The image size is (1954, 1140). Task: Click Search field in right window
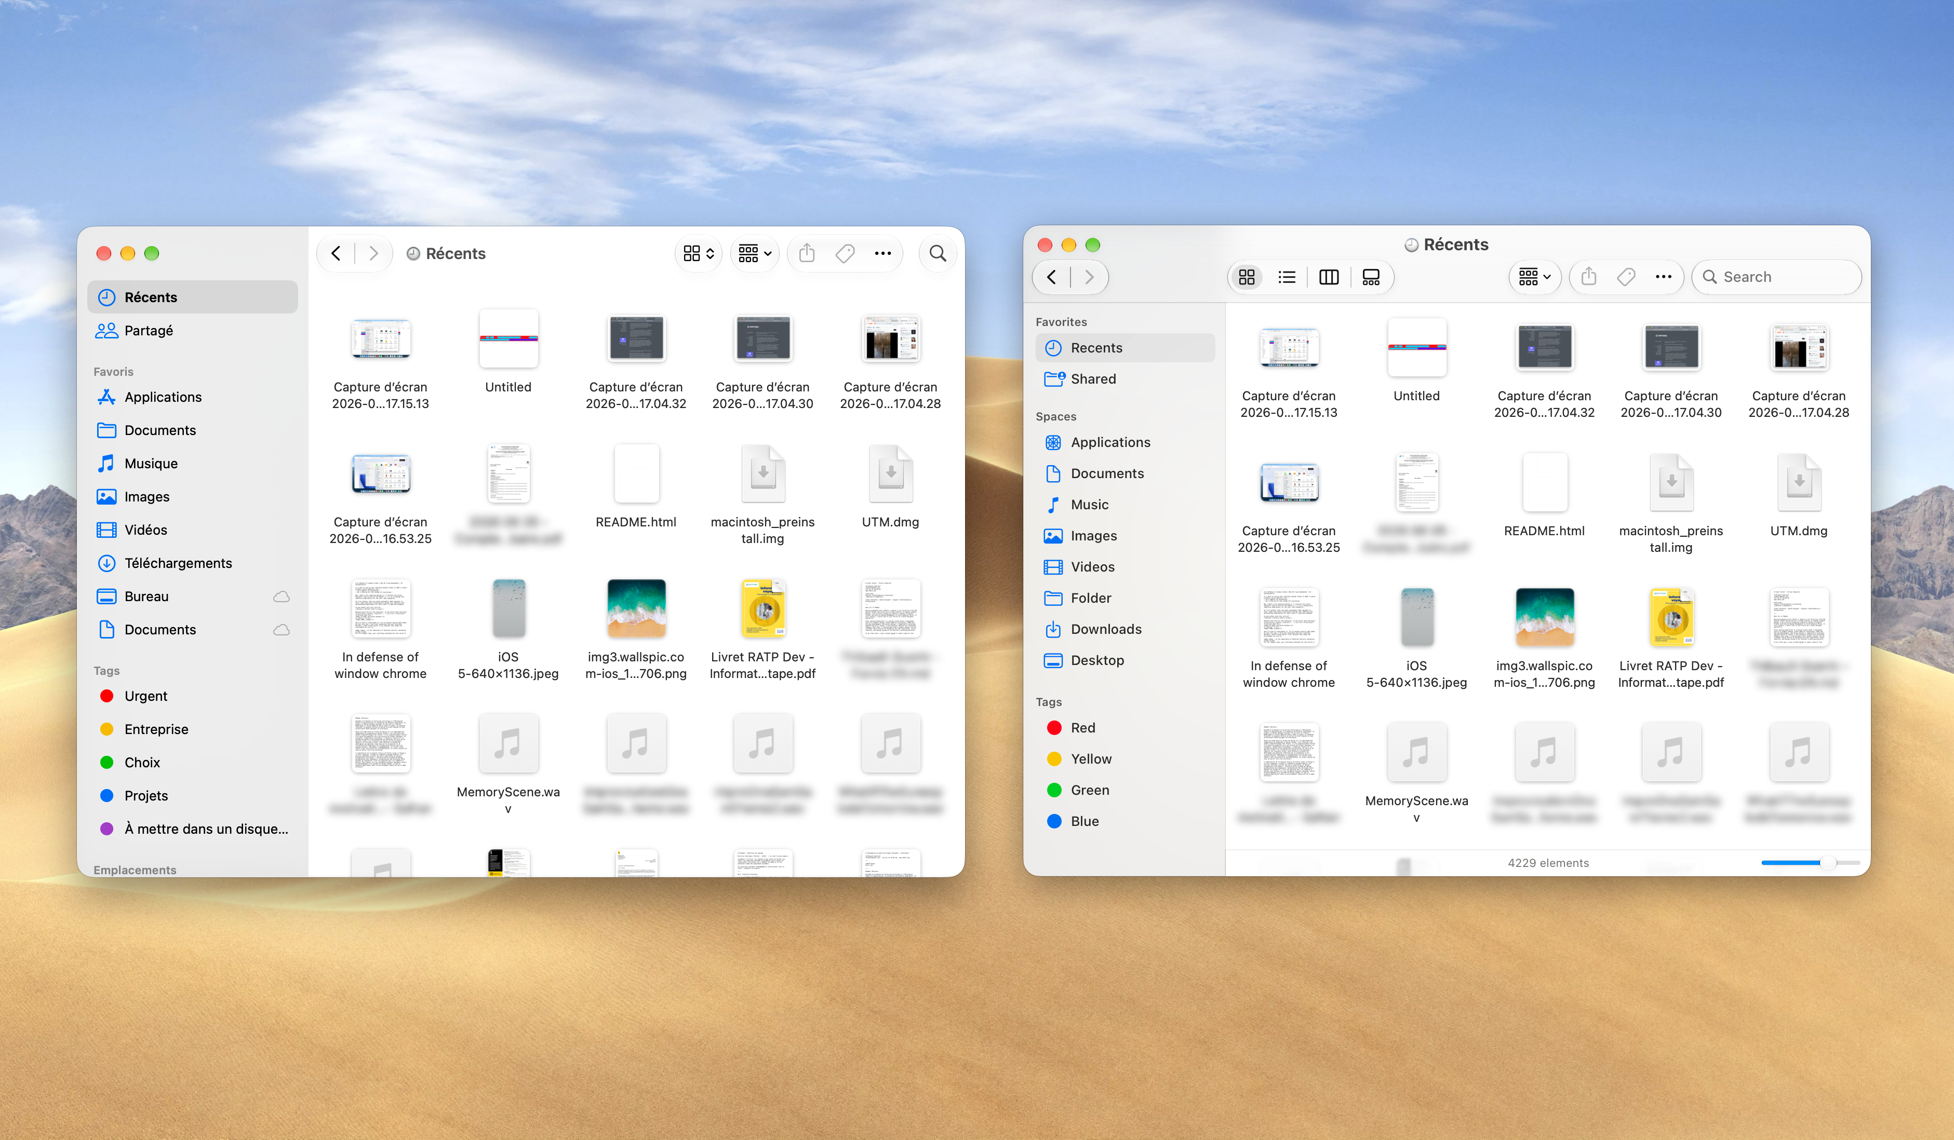tap(1776, 277)
